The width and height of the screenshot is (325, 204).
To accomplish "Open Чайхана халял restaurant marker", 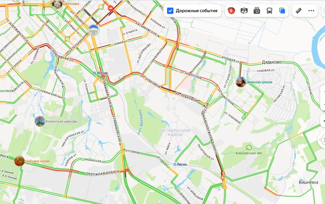I will click(19, 161).
